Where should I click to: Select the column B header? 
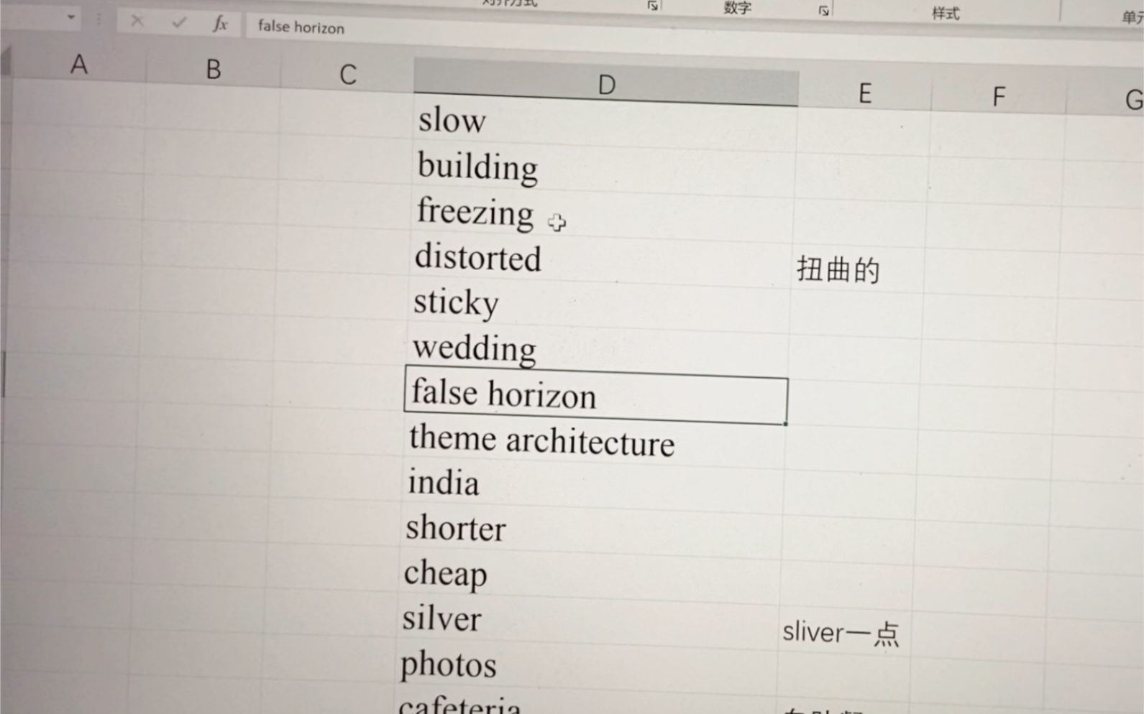click(214, 69)
